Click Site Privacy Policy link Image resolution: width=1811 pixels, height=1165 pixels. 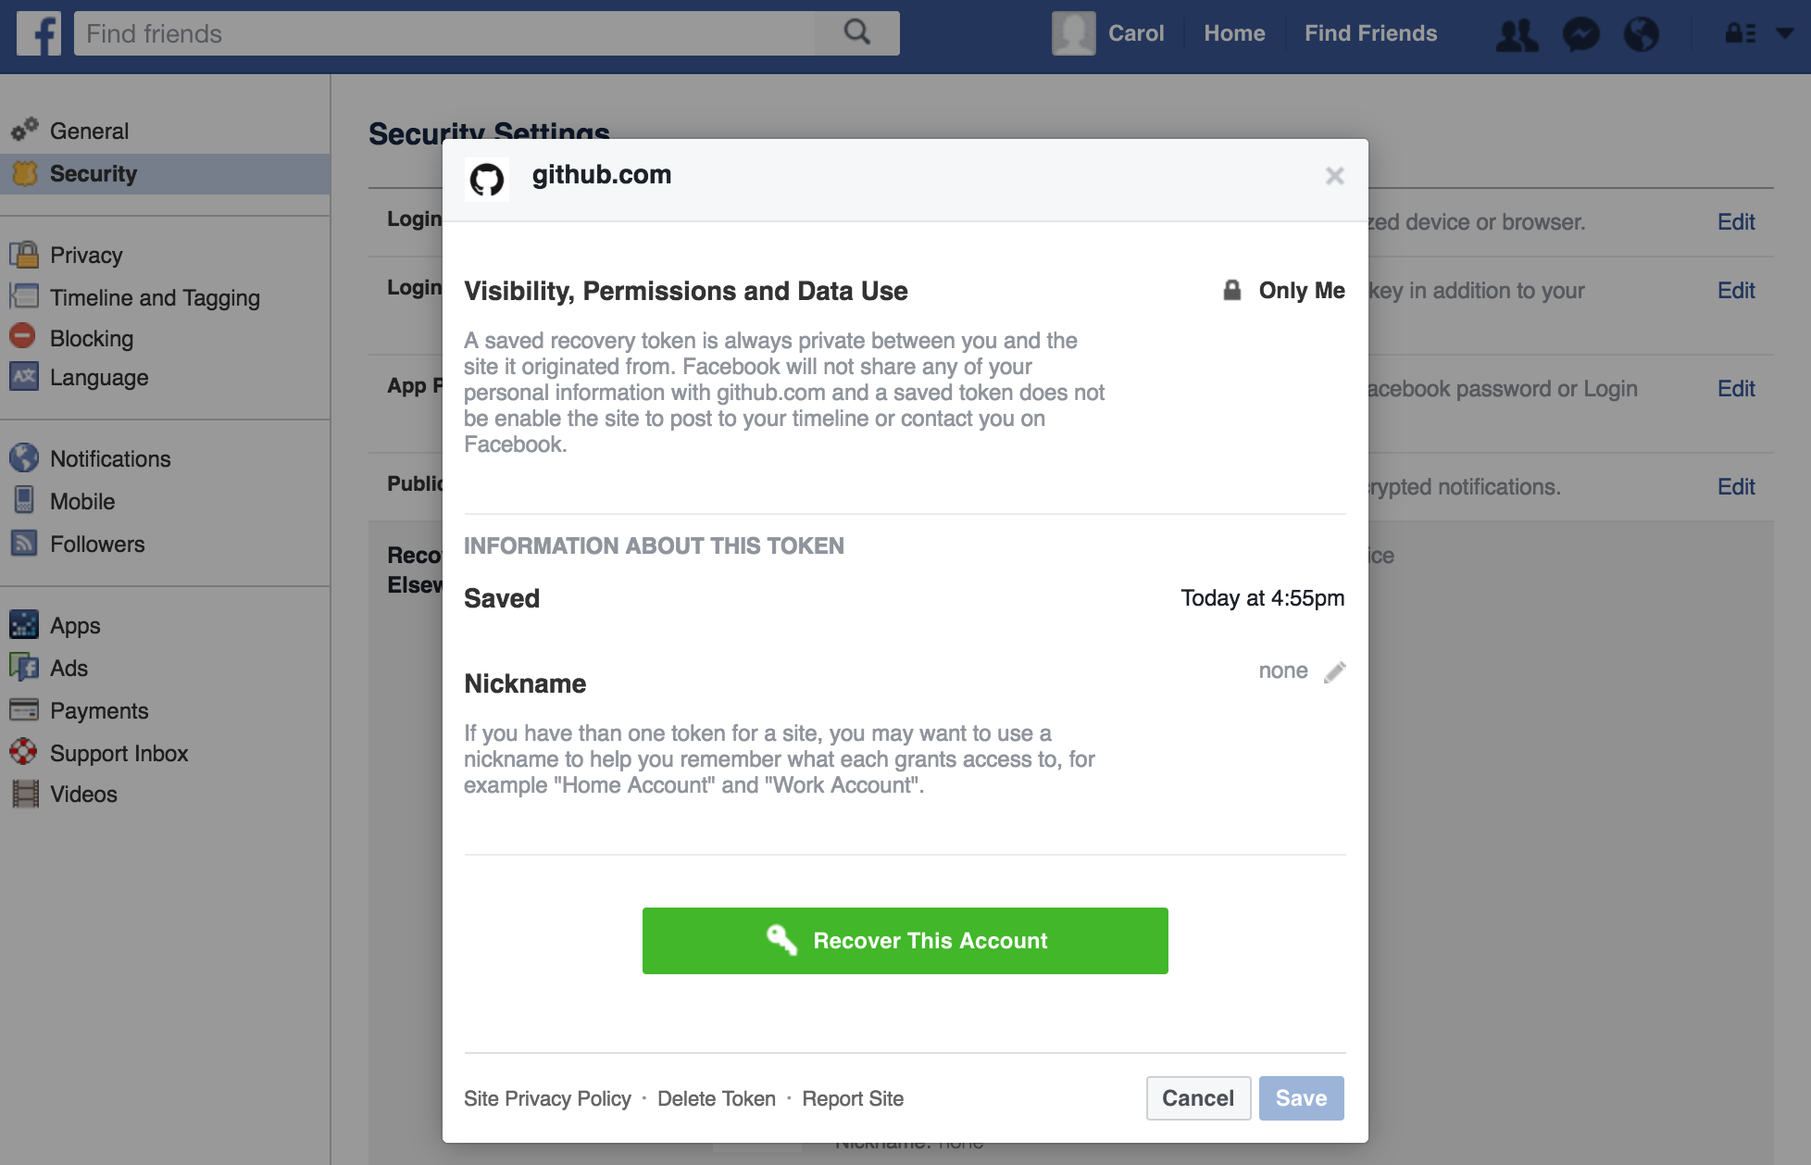[x=546, y=1097]
